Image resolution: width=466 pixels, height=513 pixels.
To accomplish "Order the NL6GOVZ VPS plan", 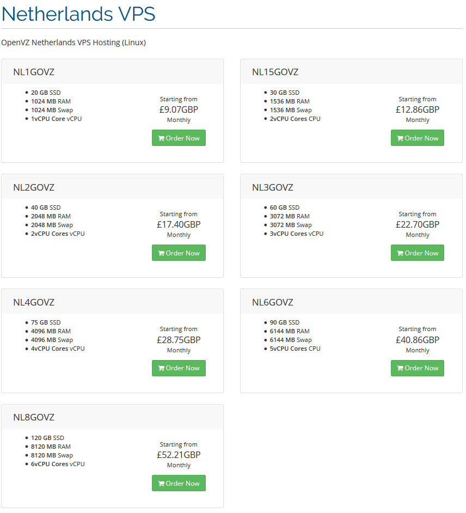I will (417, 368).
